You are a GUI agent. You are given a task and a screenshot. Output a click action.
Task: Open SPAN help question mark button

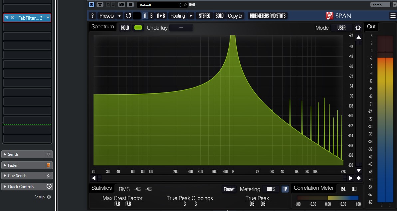pos(93,16)
